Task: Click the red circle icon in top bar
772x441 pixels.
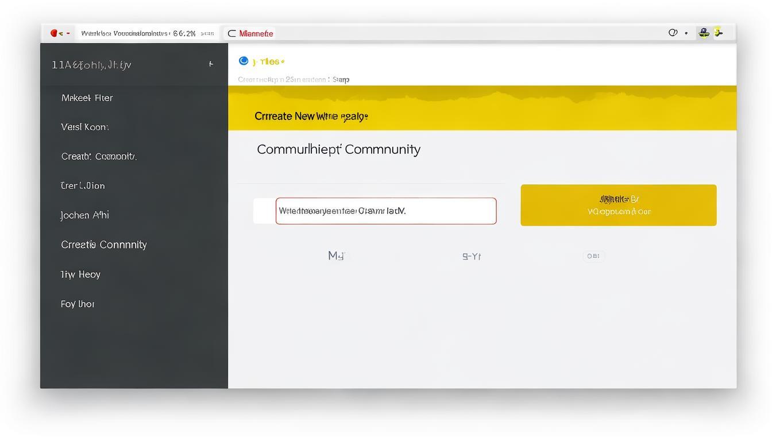Action: point(54,33)
